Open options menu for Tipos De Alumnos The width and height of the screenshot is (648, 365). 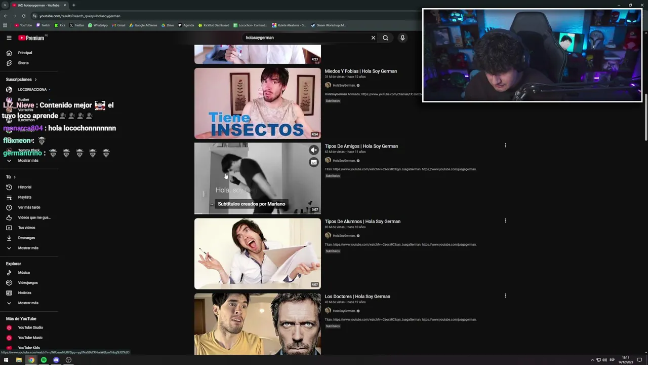coord(505,221)
